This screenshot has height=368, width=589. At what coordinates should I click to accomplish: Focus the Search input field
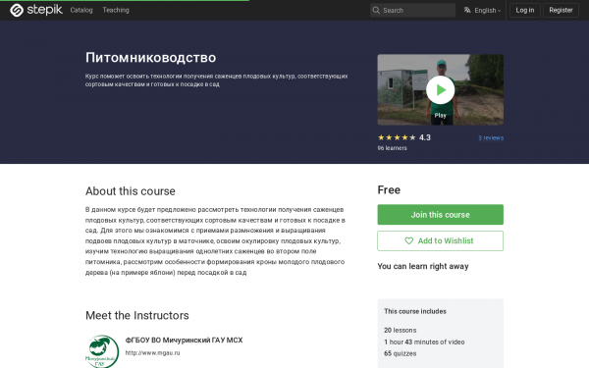tap(412, 10)
